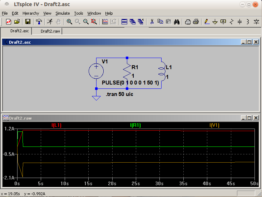Select the Inductor component tool
This screenshot has height=197, width=262.
point(248,21)
